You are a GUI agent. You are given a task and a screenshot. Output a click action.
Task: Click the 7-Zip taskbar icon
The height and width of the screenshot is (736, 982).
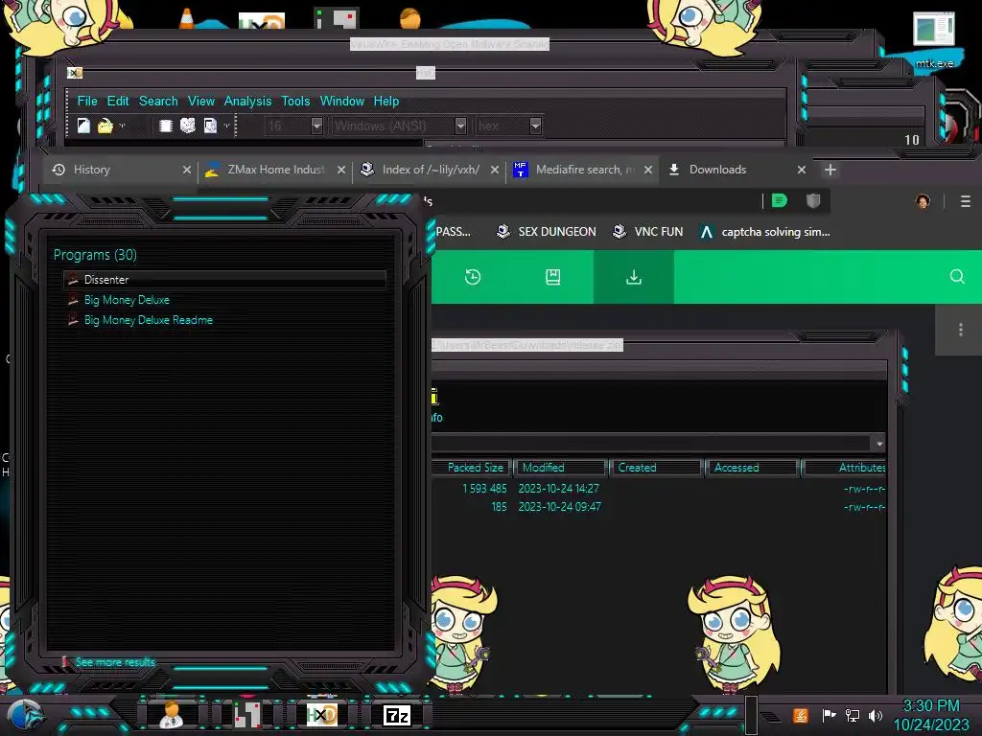tap(397, 715)
